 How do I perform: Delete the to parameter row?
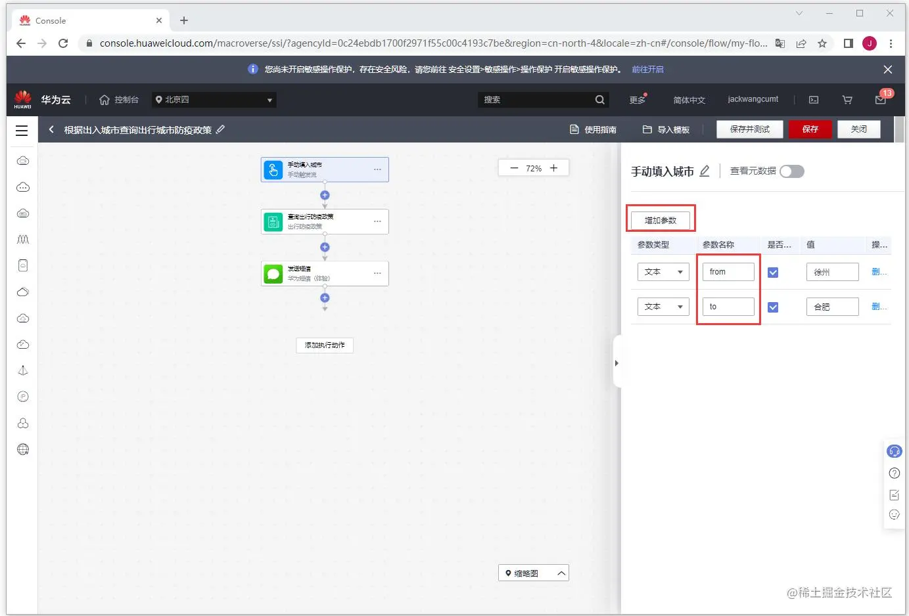click(x=879, y=307)
